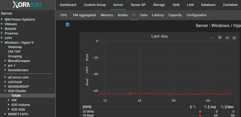The height and width of the screenshot is (117, 241).
Task: Click the blue IO Write color swatch
Action: (x=200, y=112)
